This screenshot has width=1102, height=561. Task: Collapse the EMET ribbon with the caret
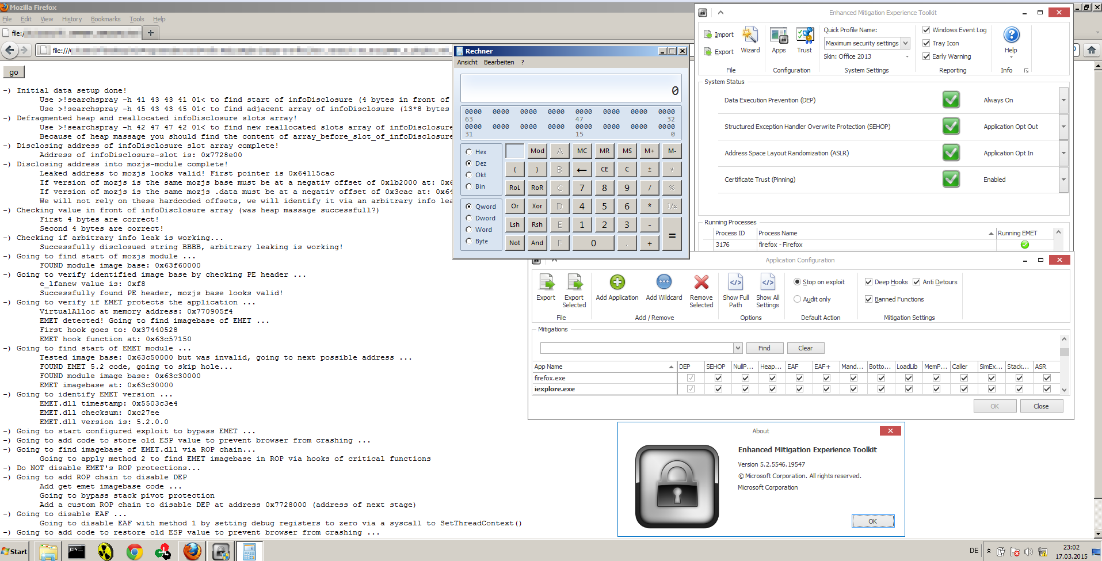720,12
